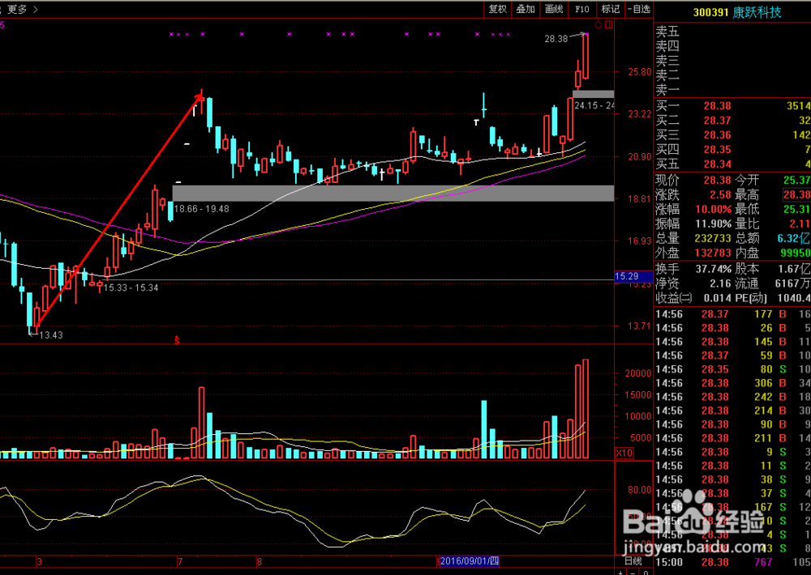Click the red S marker below the chart
Image resolution: width=811 pixels, height=575 pixels.
pos(177,340)
